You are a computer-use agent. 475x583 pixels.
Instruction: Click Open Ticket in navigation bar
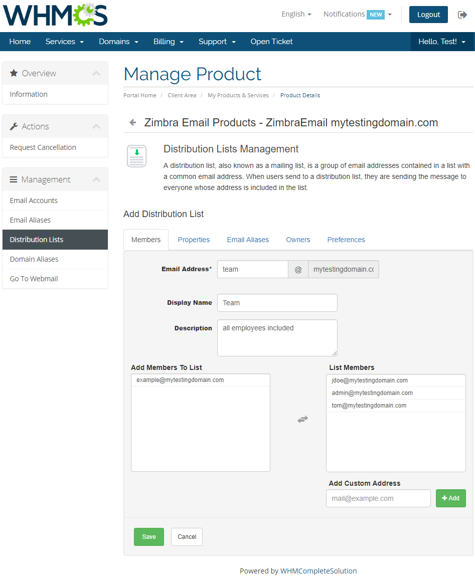pyautogui.click(x=271, y=42)
